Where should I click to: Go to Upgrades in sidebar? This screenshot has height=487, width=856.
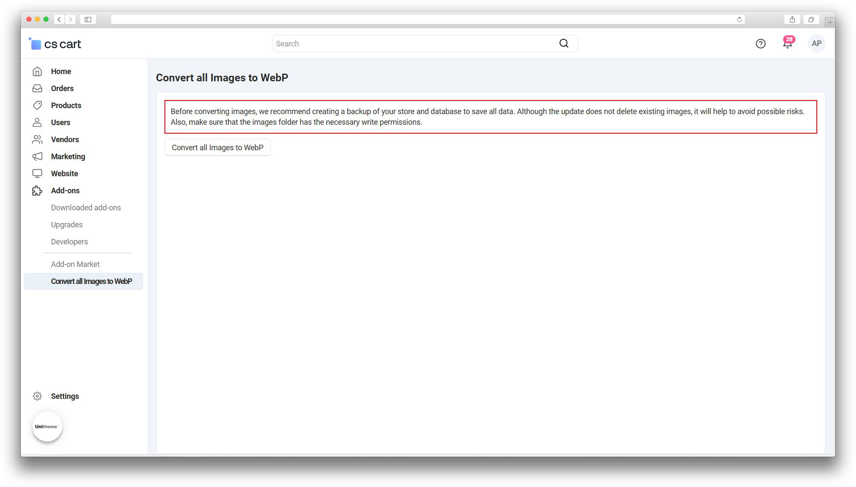coord(67,225)
